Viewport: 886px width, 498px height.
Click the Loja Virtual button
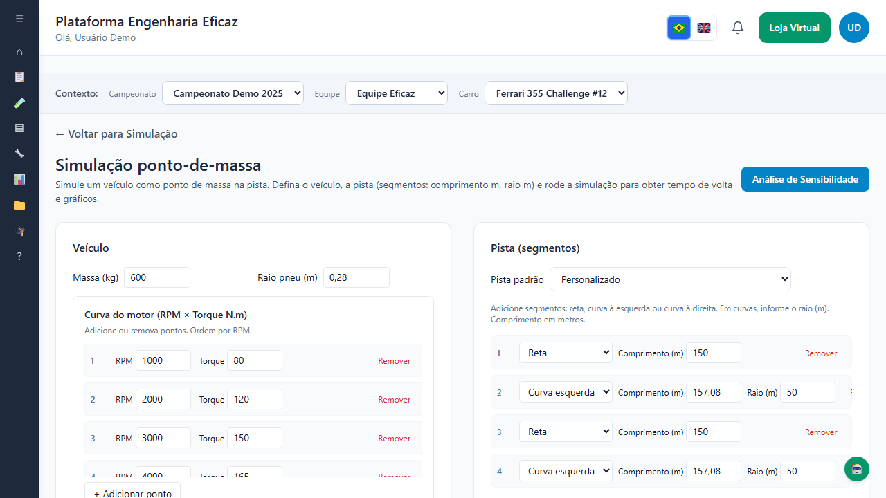(x=794, y=28)
